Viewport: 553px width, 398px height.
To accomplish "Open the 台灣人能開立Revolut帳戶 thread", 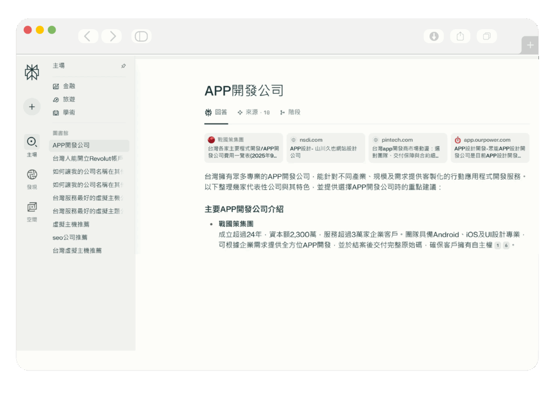I will point(89,159).
